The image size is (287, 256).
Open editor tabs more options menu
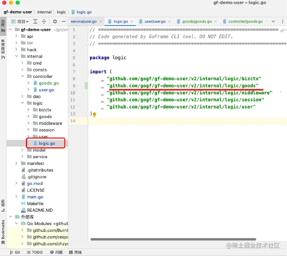pos(282,21)
